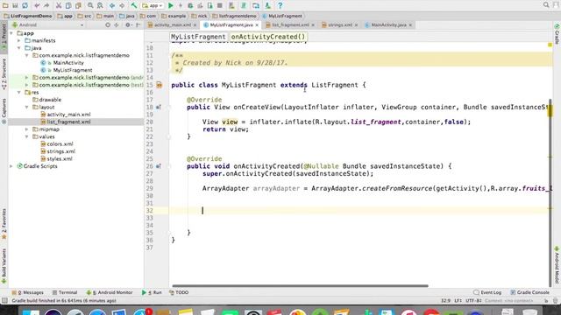The image size is (561, 315).
Task: Click the Synchronize toolbar icon
Action: tap(25, 5)
